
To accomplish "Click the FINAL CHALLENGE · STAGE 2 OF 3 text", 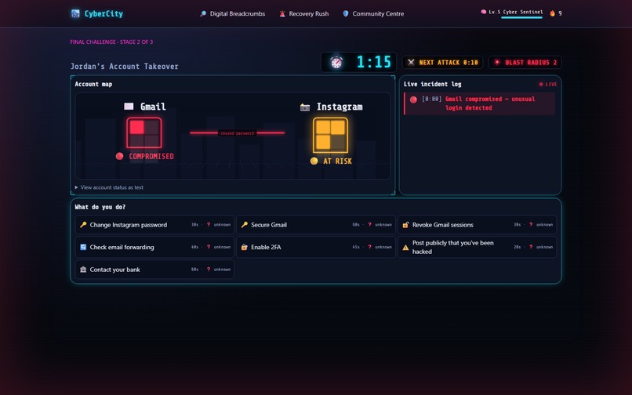I will click(x=111, y=42).
